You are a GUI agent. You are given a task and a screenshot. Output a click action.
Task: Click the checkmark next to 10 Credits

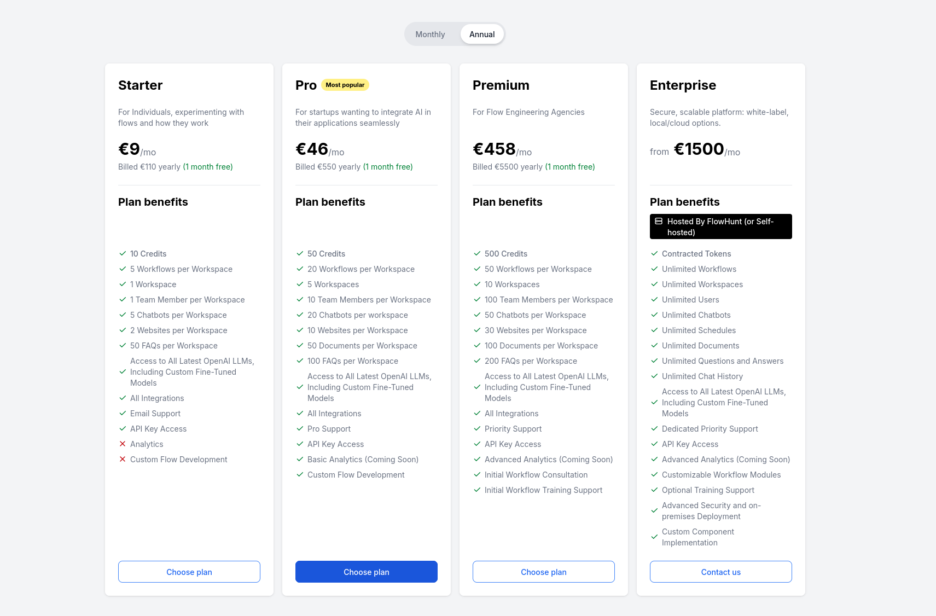(123, 253)
